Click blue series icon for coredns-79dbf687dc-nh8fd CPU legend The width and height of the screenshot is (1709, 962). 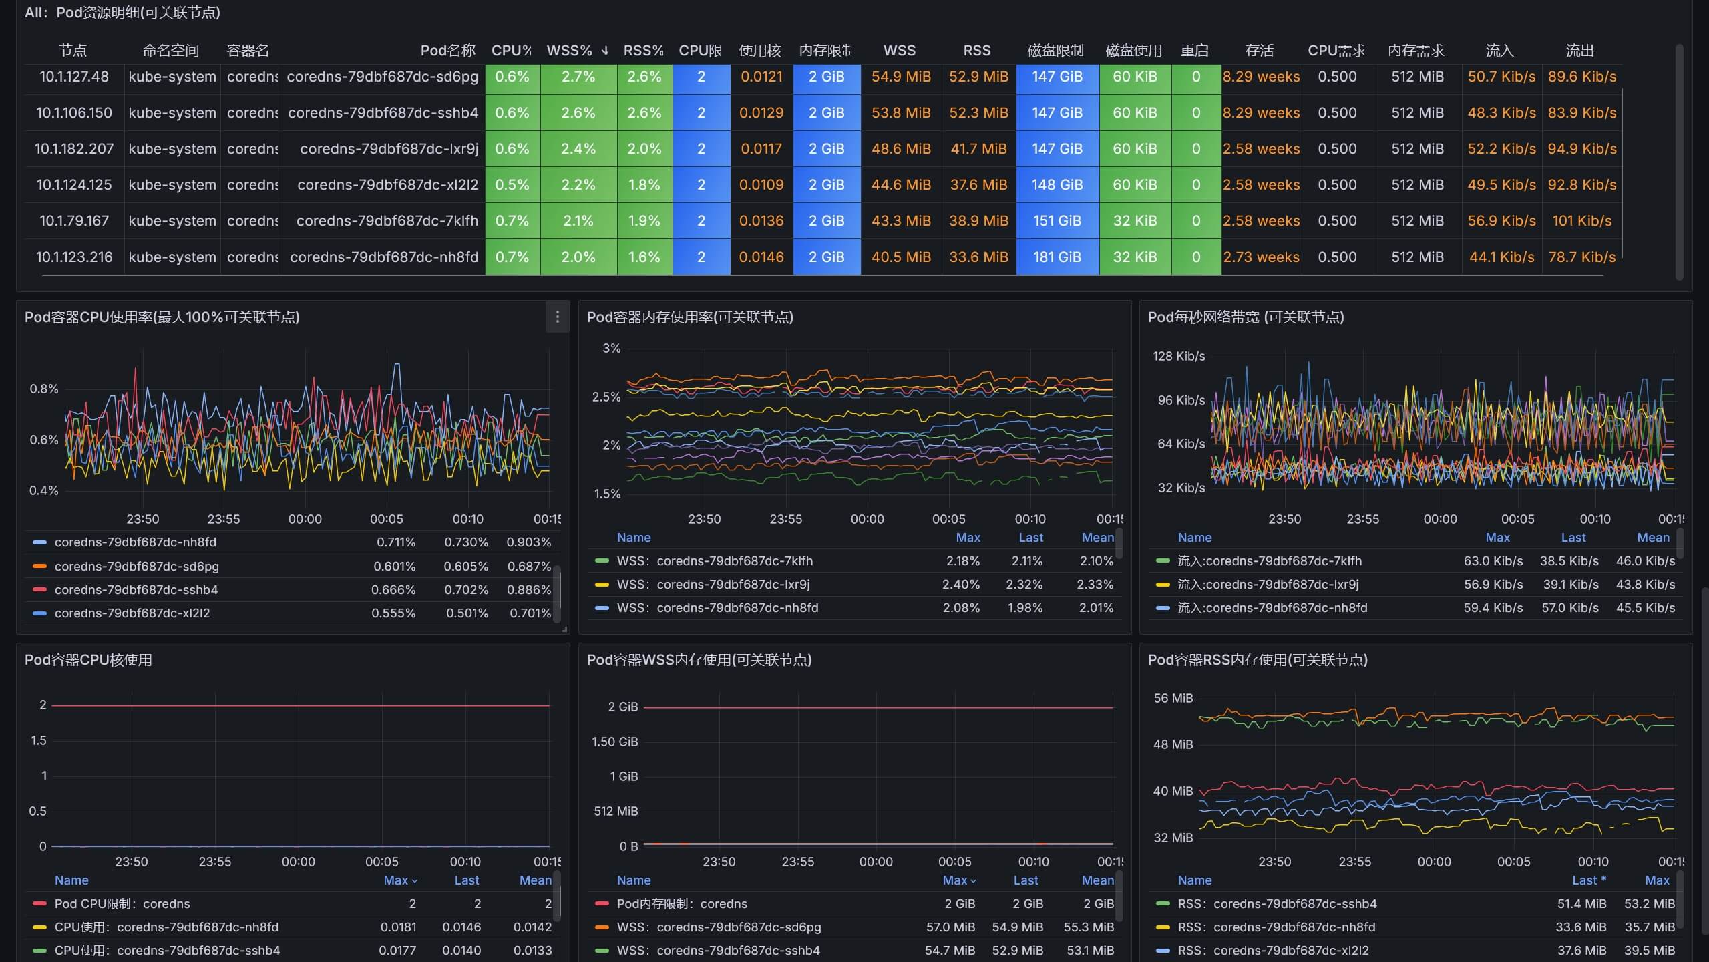point(39,542)
